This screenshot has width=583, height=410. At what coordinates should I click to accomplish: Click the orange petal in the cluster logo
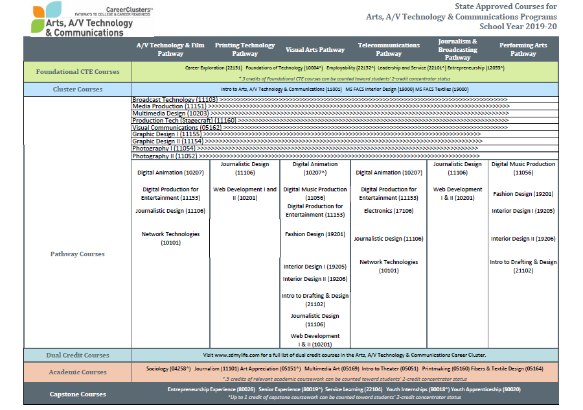(x=38, y=11)
